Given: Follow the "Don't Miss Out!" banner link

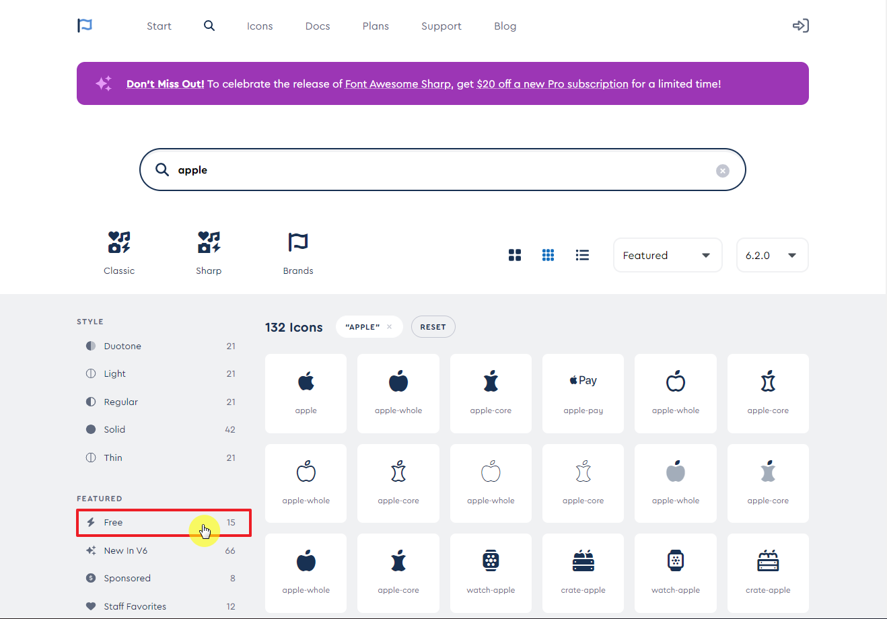Looking at the screenshot, I should pos(166,84).
